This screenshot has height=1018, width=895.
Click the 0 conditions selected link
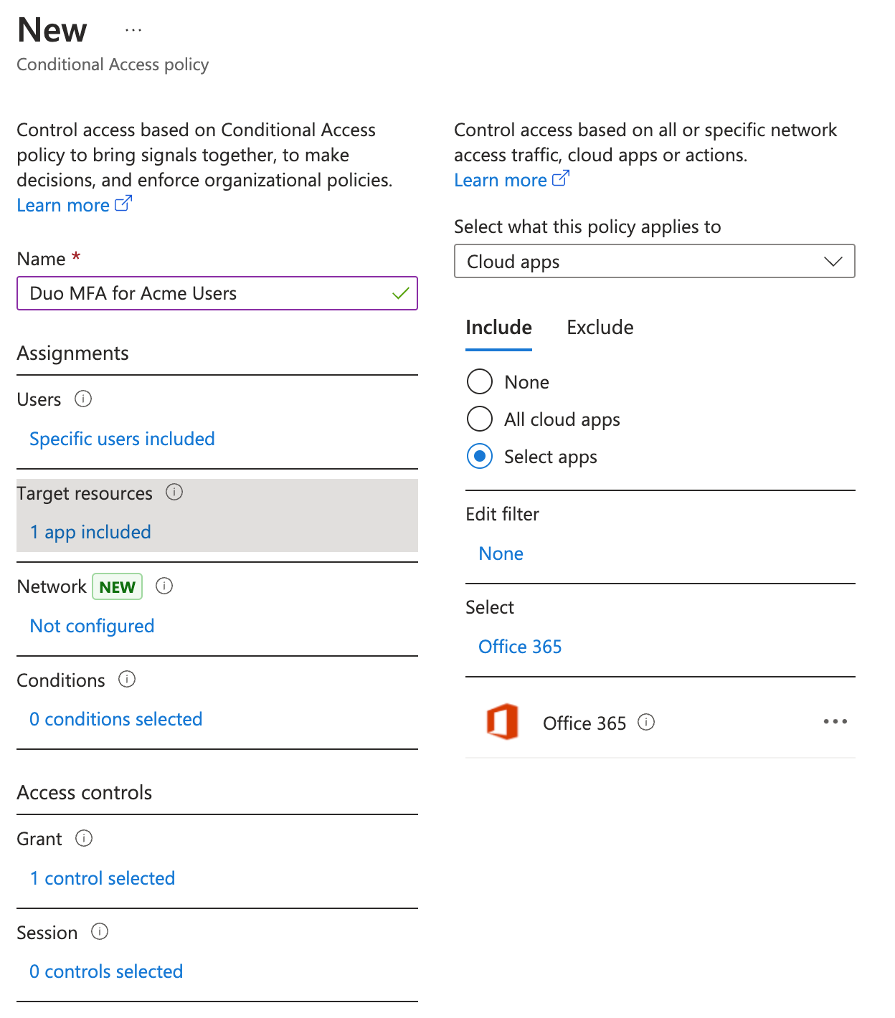[x=115, y=718]
